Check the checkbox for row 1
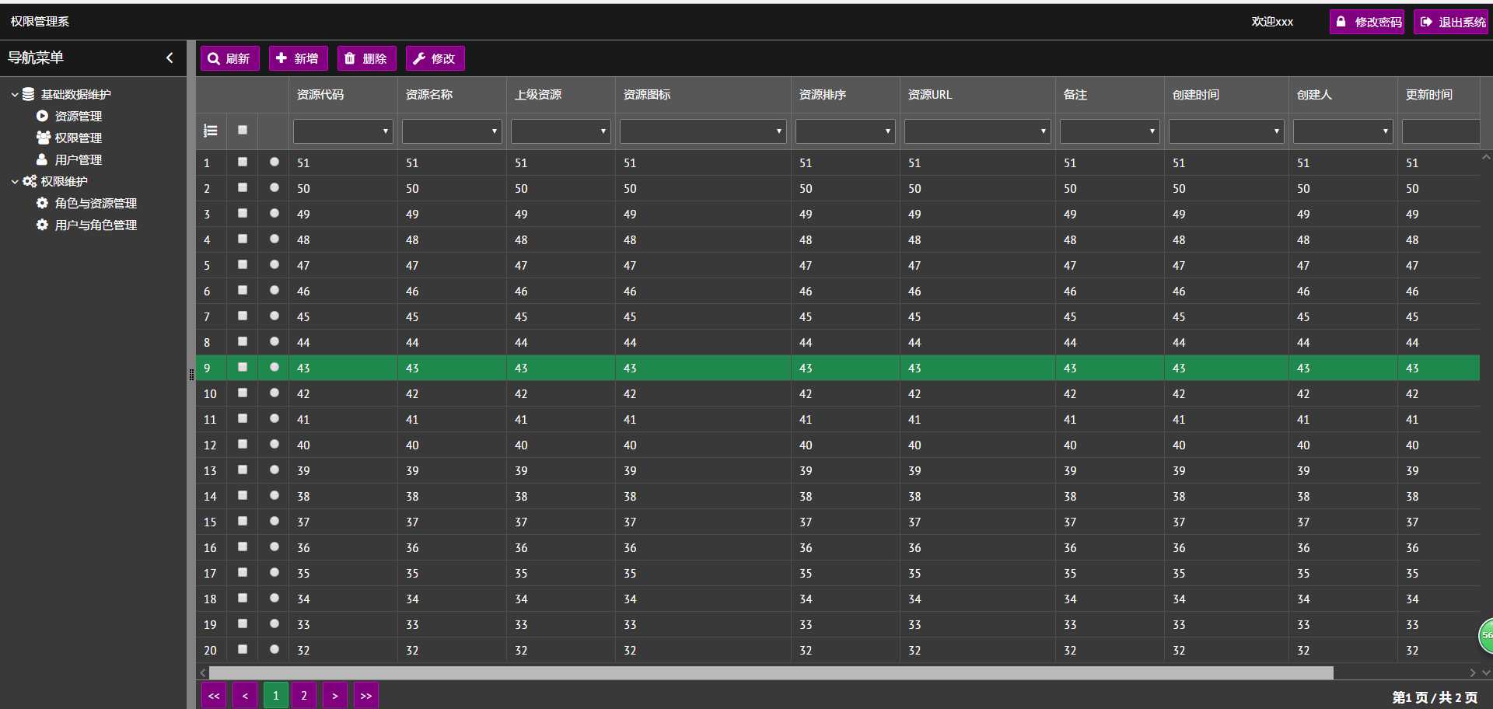 (243, 162)
